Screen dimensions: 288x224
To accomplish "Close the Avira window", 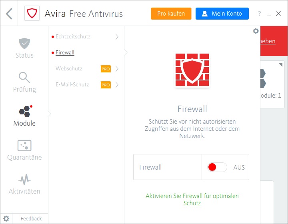I will tap(278, 14).
